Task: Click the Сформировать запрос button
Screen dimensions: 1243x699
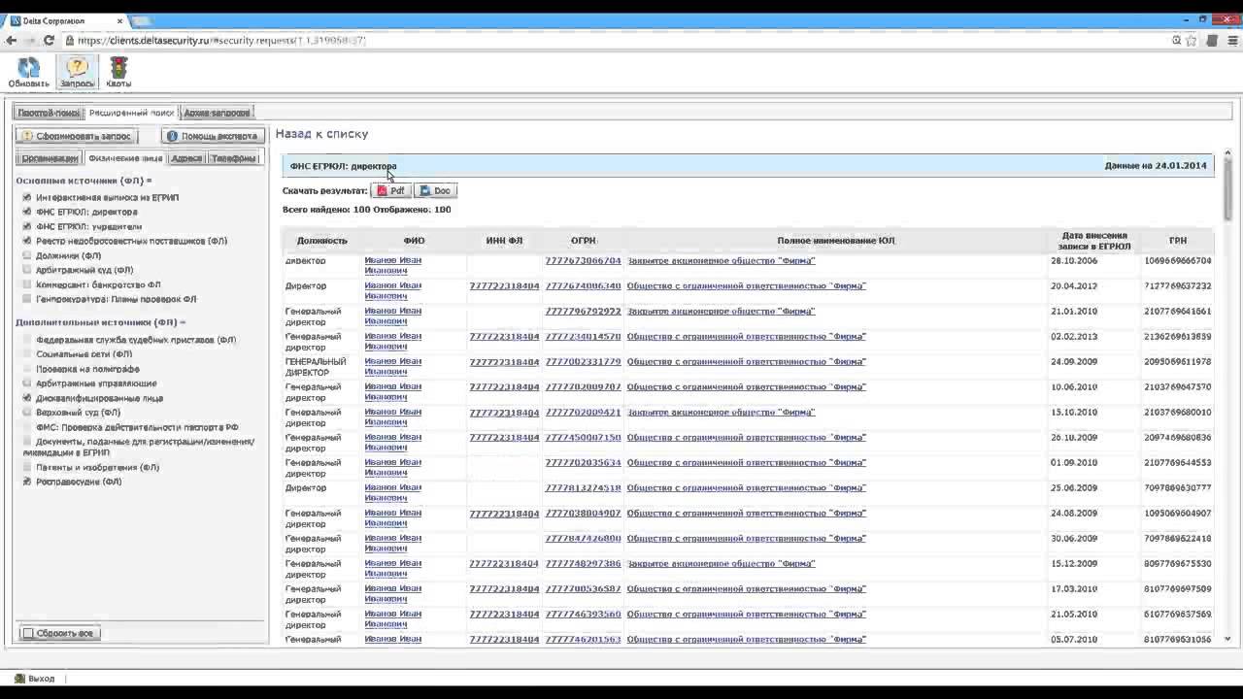Action: click(x=76, y=137)
